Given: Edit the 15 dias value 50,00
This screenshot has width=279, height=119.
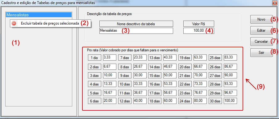Looking at the screenshot, I should click(x=170, y=75).
